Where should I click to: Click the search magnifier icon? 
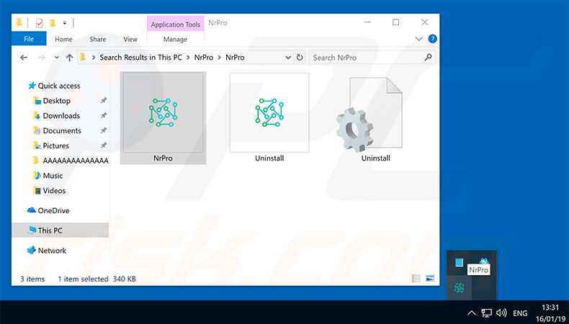click(x=429, y=57)
